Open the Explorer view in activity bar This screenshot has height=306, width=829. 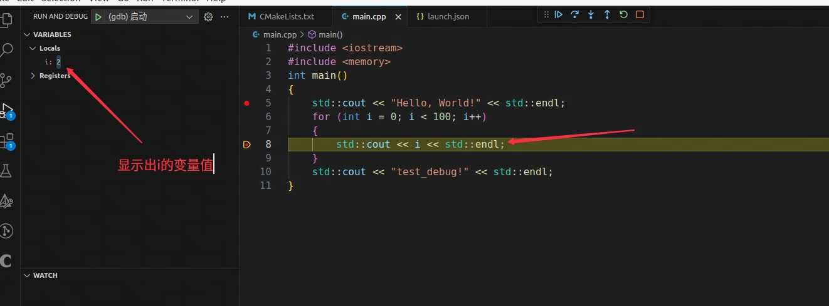pyautogui.click(x=6, y=19)
